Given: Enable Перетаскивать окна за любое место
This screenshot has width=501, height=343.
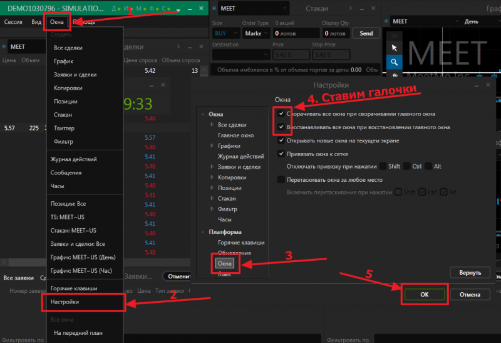Looking at the screenshot, I should tap(281, 179).
